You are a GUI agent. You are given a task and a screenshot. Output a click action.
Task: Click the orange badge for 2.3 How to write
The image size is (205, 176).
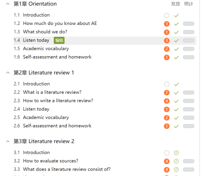click(167, 101)
